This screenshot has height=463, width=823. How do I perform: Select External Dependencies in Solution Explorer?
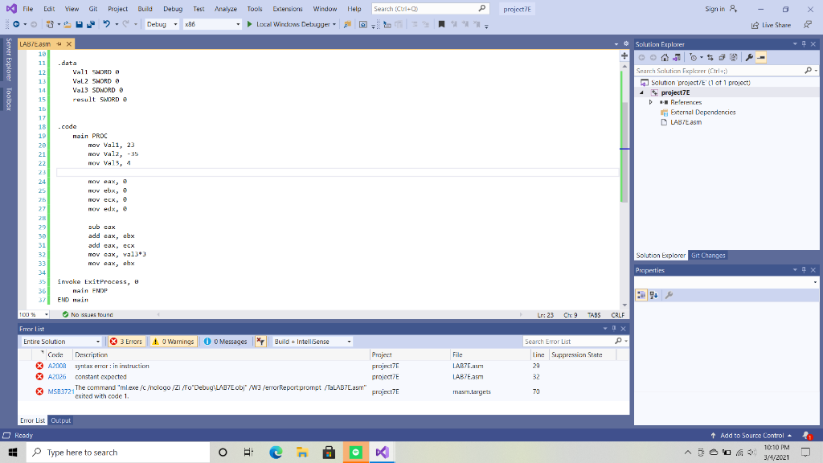pos(702,113)
